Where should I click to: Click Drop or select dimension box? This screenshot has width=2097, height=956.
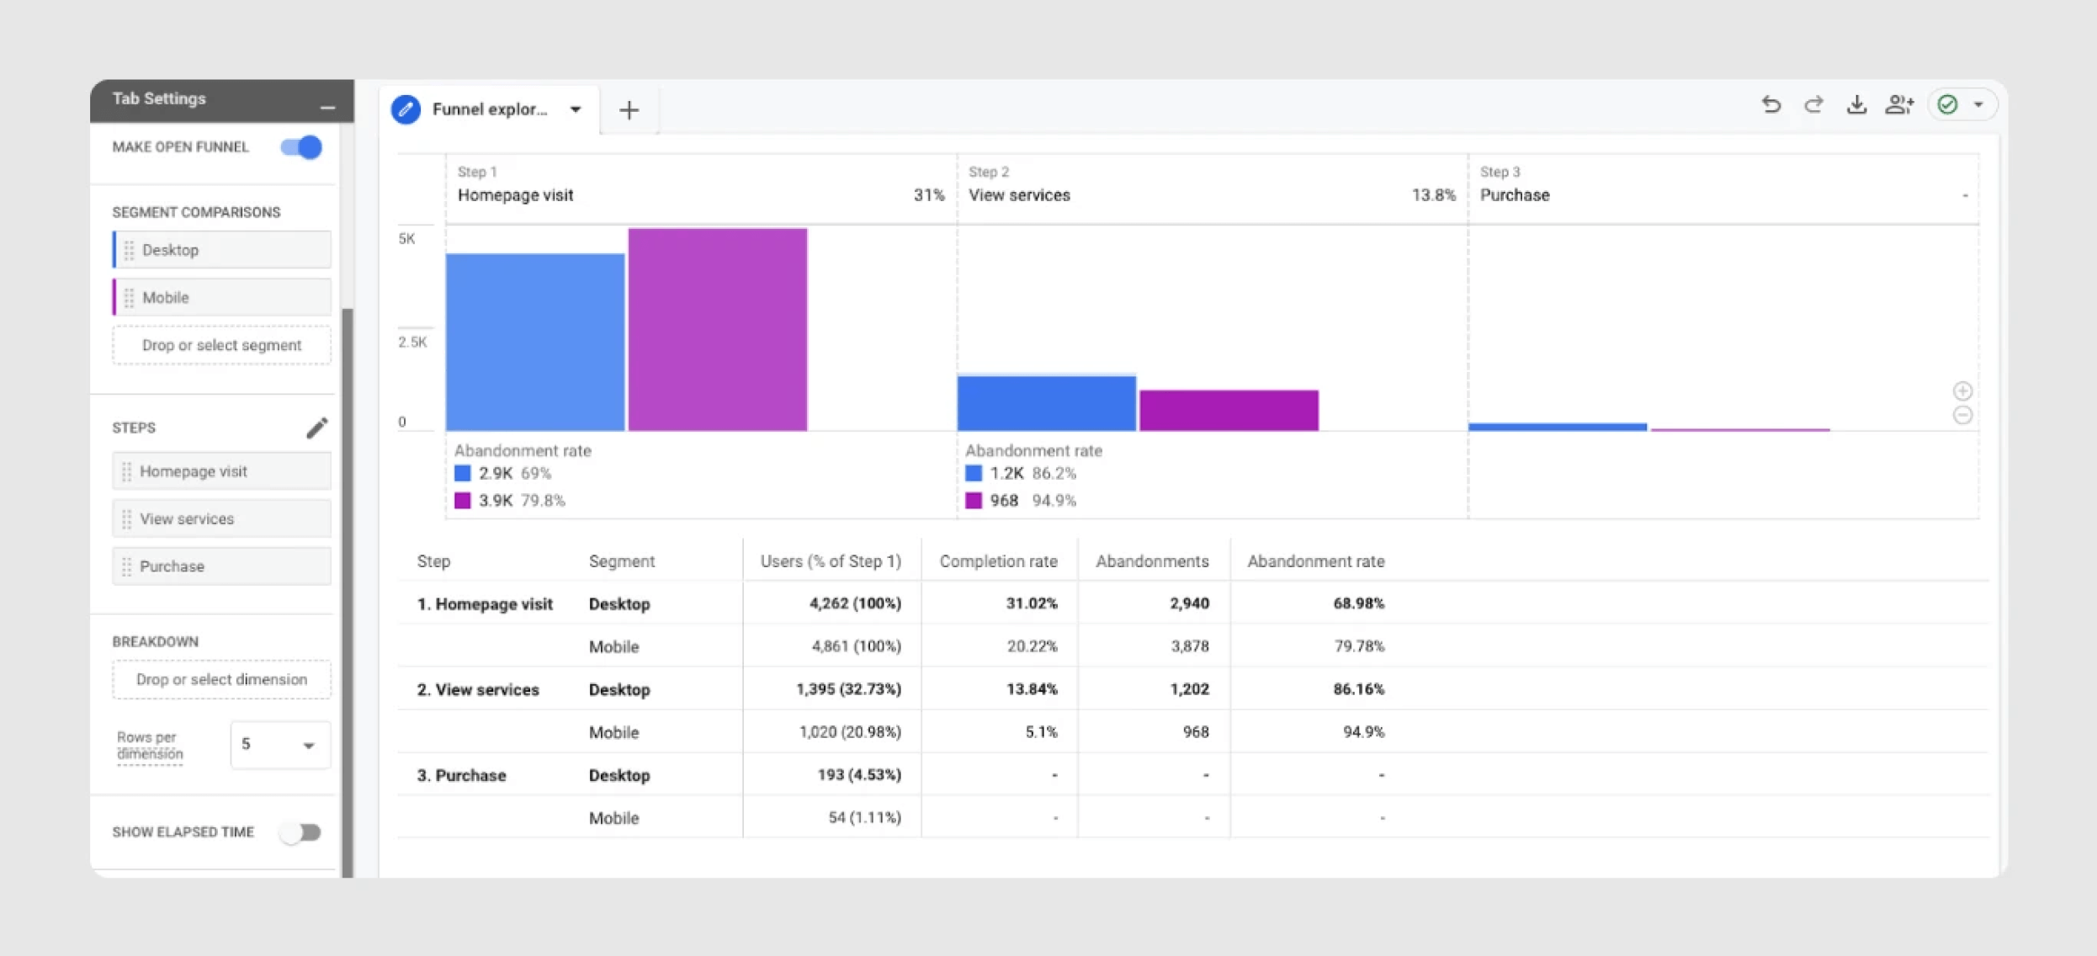(x=221, y=679)
